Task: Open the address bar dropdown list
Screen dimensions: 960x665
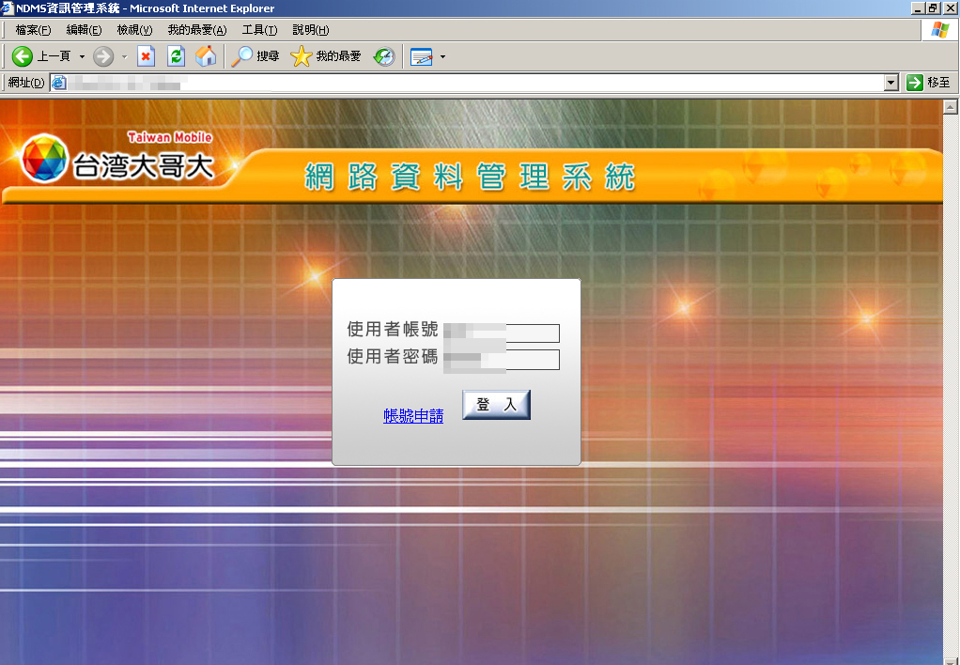Action: point(891,83)
